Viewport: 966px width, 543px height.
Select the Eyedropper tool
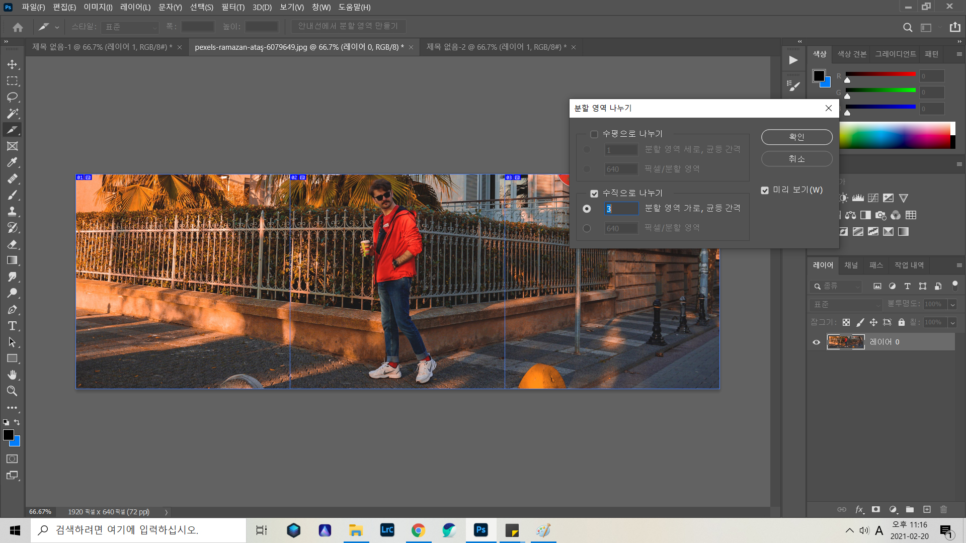[12, 162]
